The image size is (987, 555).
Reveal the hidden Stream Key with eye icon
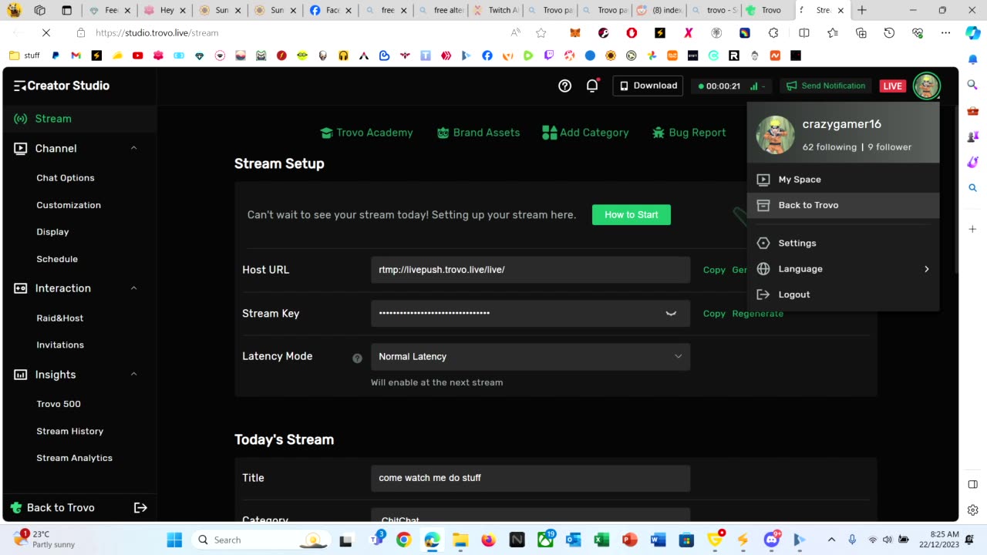(671, 314)
